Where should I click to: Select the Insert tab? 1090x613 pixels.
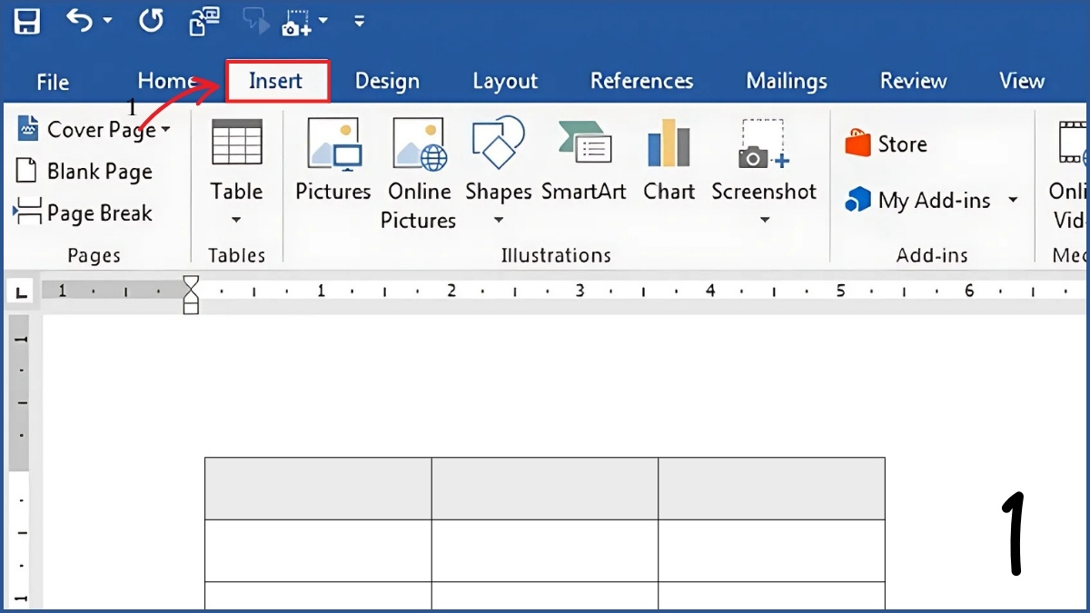tap(276, 81)
